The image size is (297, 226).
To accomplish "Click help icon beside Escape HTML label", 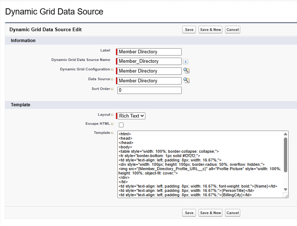I will 112,124.
